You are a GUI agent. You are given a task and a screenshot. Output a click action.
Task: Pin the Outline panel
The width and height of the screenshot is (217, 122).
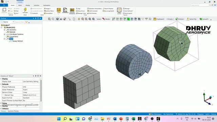point(36,18)
